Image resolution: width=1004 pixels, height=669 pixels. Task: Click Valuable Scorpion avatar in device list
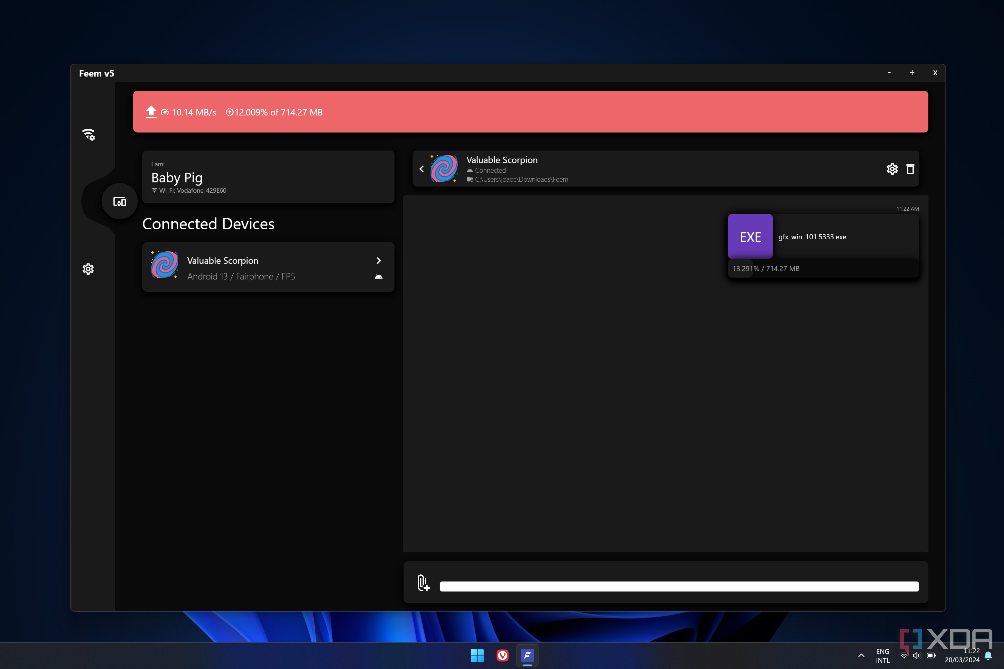(x=165, y=264)
